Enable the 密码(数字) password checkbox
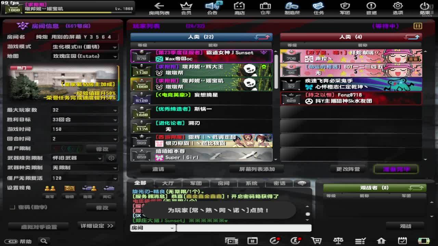 [12, 207]
